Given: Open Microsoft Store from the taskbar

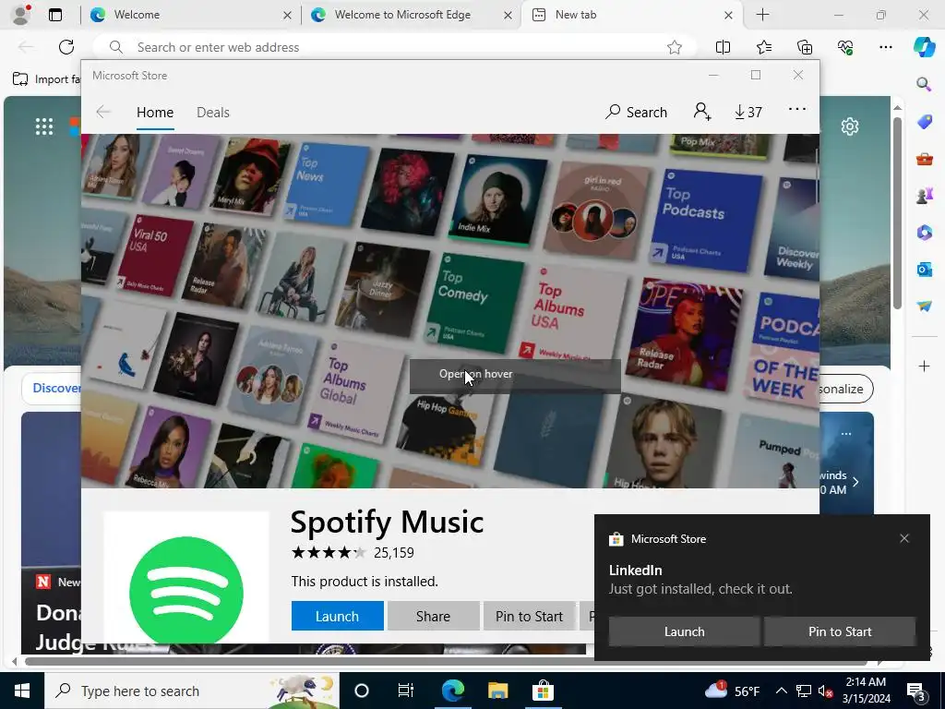Looking at the screenshot, I should pyautogui.click(x=543, y=691).
